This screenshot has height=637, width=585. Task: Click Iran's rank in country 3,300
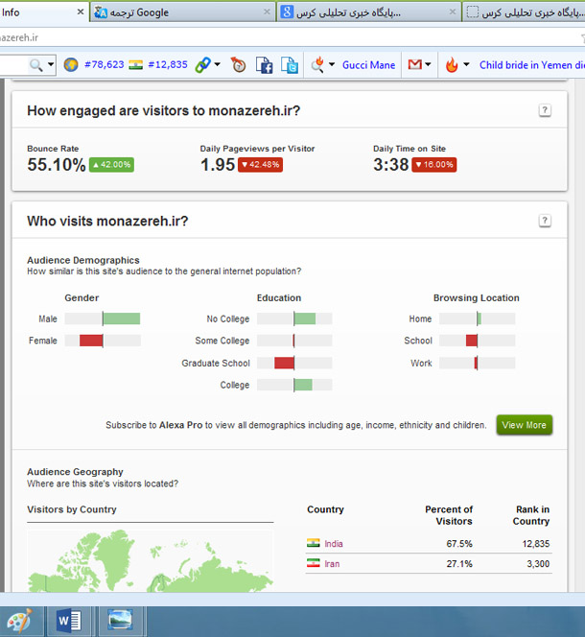(x=538, y=563)
